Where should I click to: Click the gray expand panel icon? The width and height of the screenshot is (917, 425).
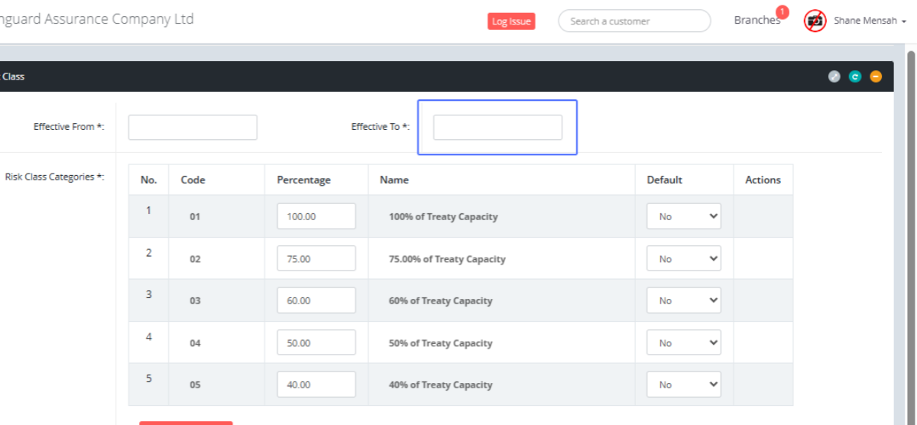(834, 76)
